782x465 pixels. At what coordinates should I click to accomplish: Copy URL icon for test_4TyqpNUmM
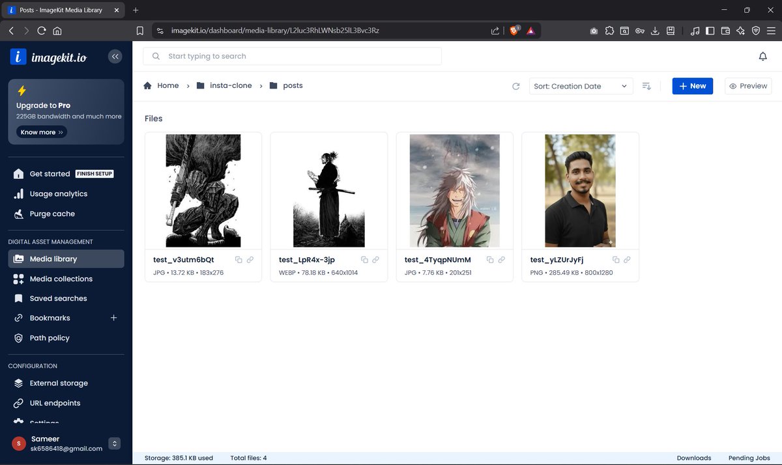coord(490,260)
